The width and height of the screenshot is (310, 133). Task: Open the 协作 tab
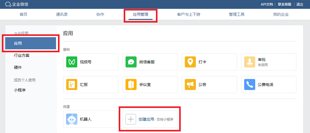(100, 15)
